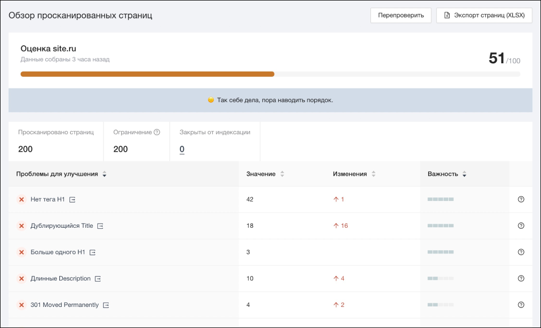Click "Экспорт страниц (XLSX)" button

pyautogui.click(x=484, y=15)
